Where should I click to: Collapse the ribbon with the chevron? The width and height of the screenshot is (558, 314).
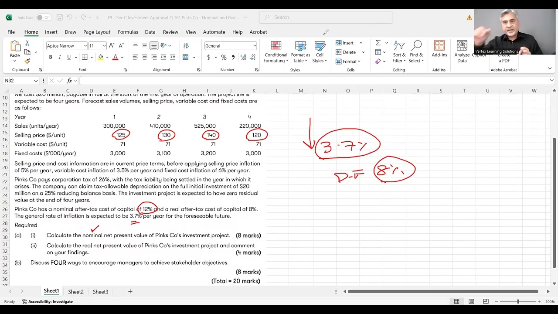pyautogui.click(x=549, y=68)
